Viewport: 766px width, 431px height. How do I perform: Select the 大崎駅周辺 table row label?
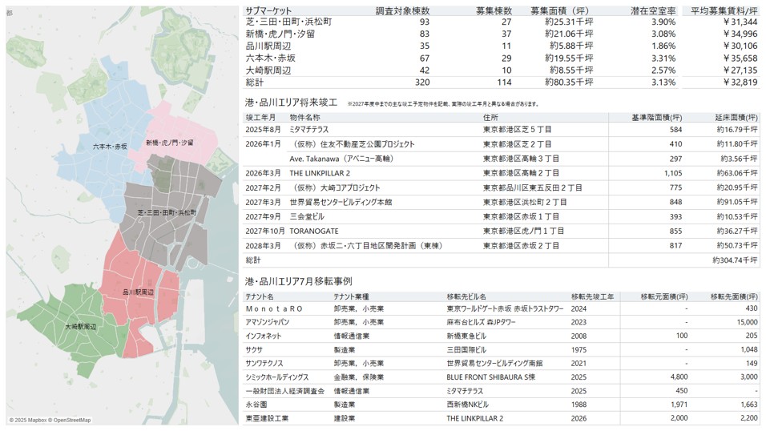point(268,70)
